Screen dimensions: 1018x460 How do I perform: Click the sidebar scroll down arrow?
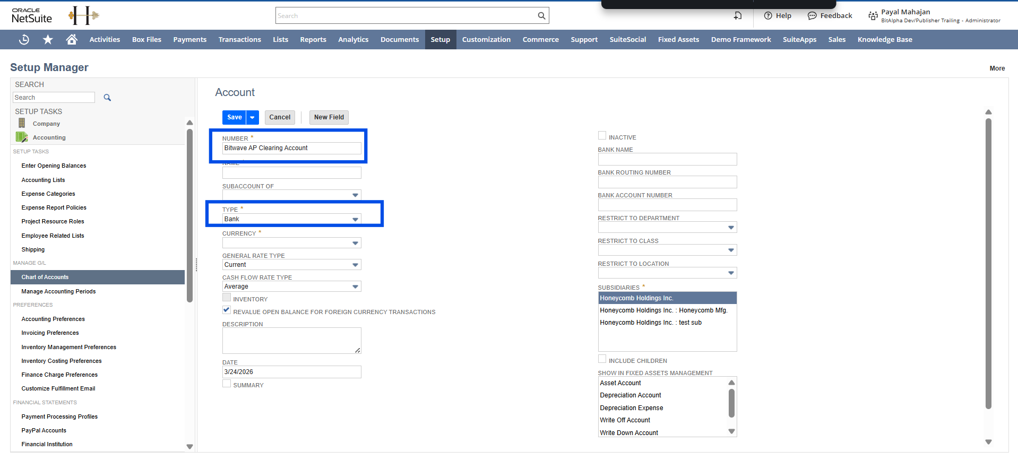coord(189,447)
